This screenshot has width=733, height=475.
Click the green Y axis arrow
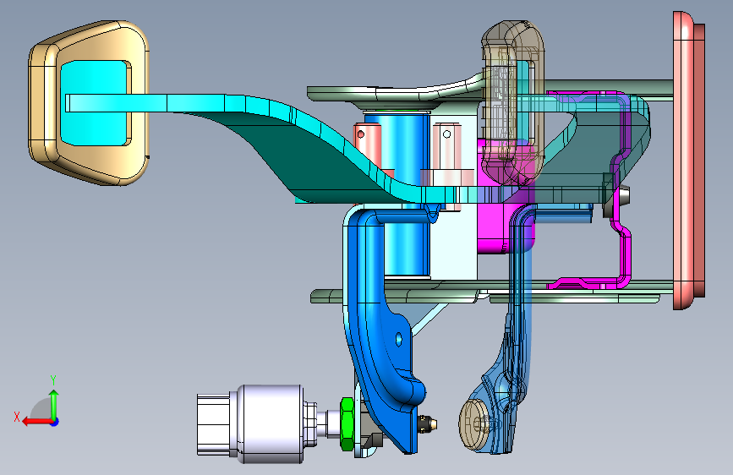click(x=54, y=404)
